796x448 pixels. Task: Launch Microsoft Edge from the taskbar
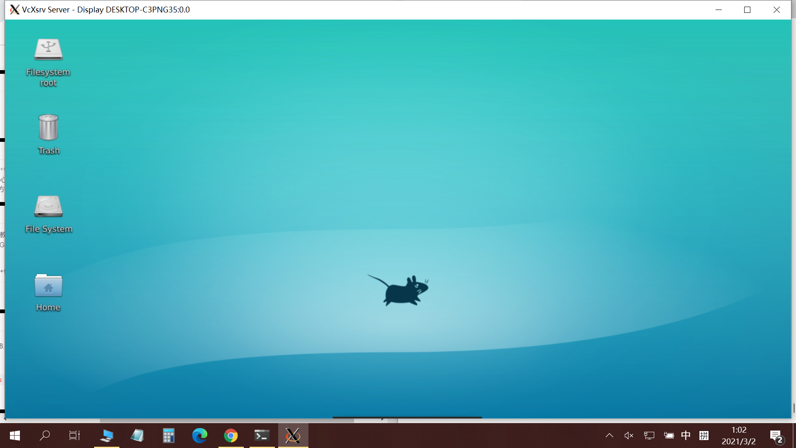click(199, 436)
